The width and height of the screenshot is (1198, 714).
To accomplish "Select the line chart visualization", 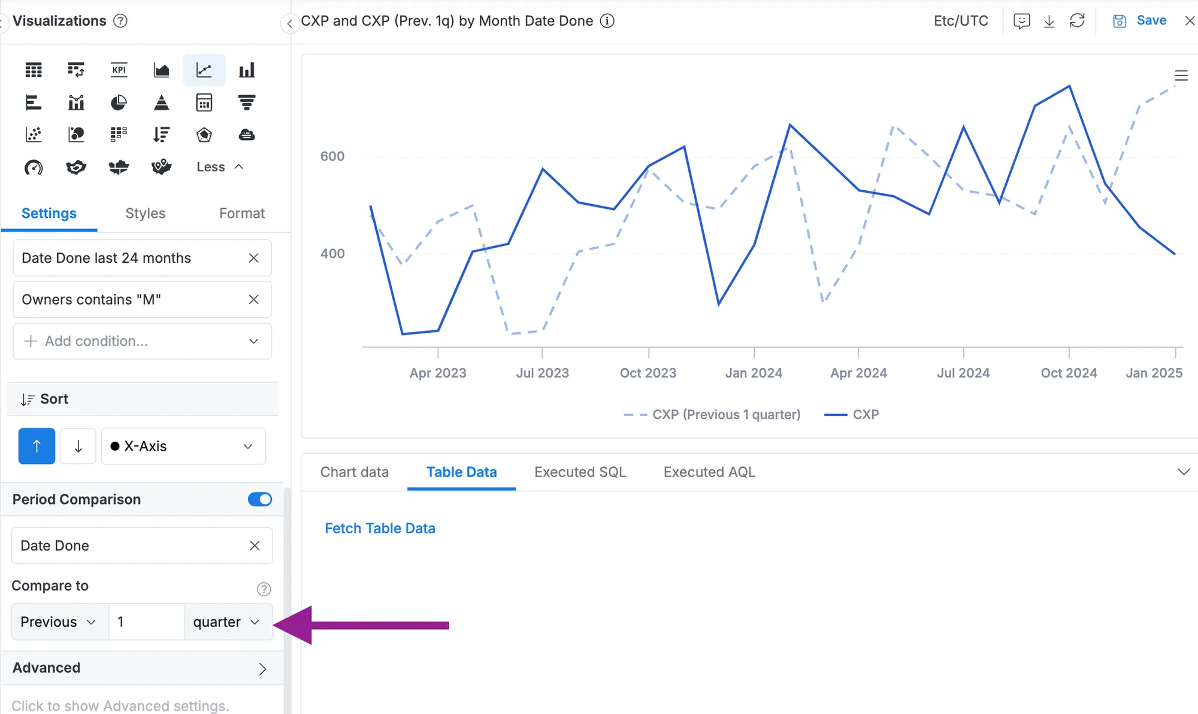I will (204, 70).
